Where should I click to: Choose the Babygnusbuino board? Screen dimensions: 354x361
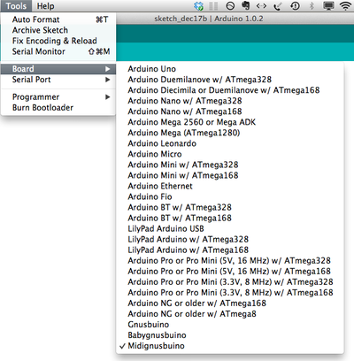pyautogui.click(x=230, y=334)
